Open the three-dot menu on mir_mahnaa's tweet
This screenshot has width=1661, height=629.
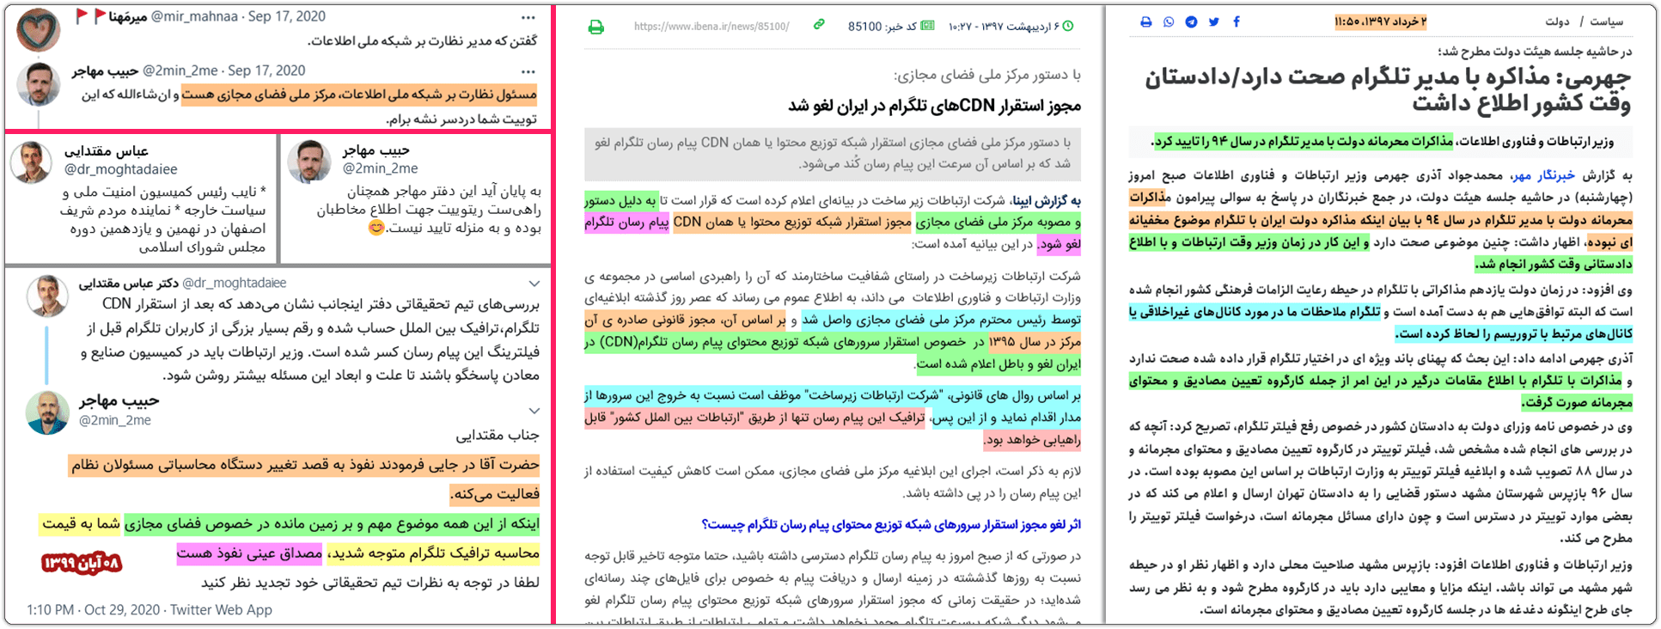pos(528,17)
